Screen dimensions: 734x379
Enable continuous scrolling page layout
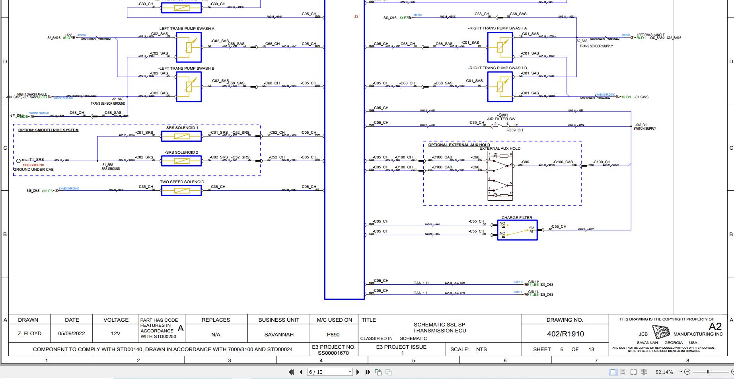point(622,372)
